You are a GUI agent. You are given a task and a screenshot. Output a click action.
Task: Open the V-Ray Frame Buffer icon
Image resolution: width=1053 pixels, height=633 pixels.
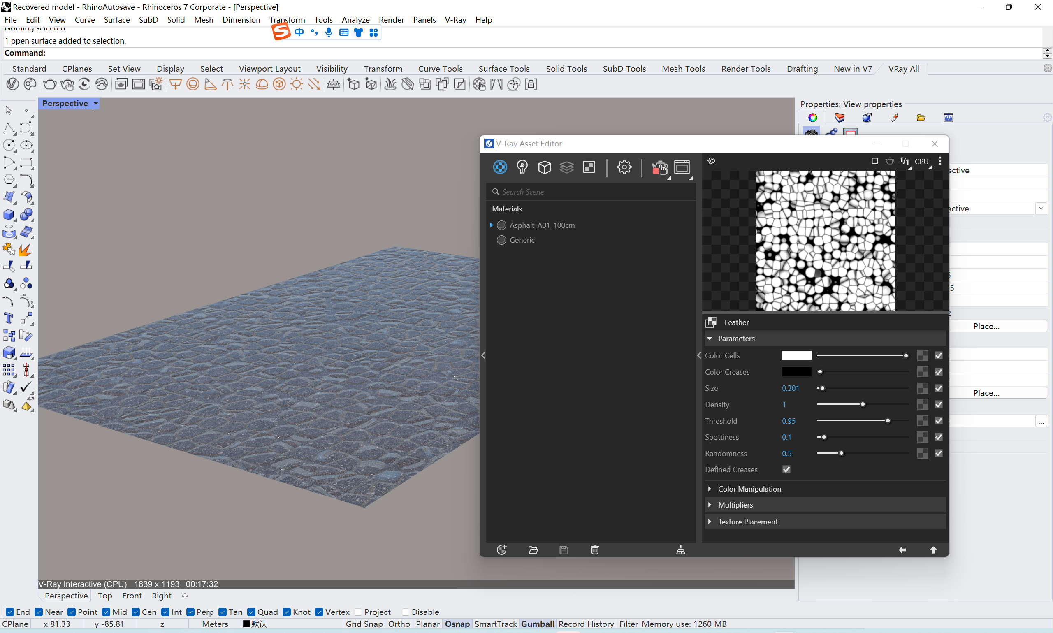682,167
